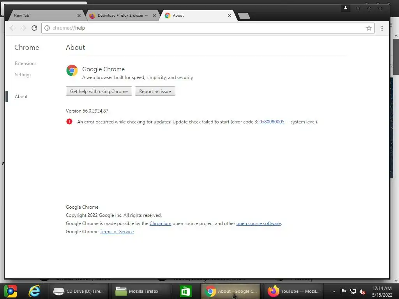Select the About tab
The image size is (399, 299).
(197, 16)
